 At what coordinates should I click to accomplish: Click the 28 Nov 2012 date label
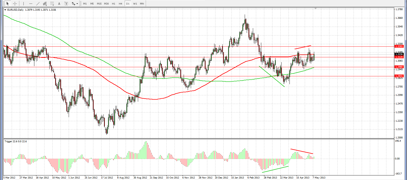click(x=206, y=178)
